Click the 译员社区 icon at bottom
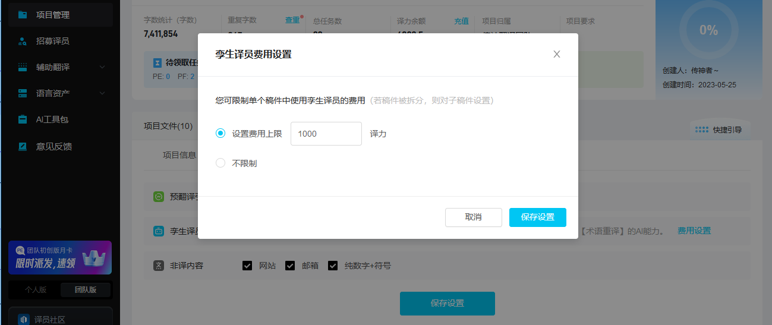 click(24, 319)
